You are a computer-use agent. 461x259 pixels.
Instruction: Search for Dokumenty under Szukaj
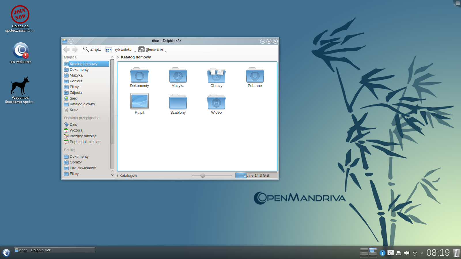point(86,157)
